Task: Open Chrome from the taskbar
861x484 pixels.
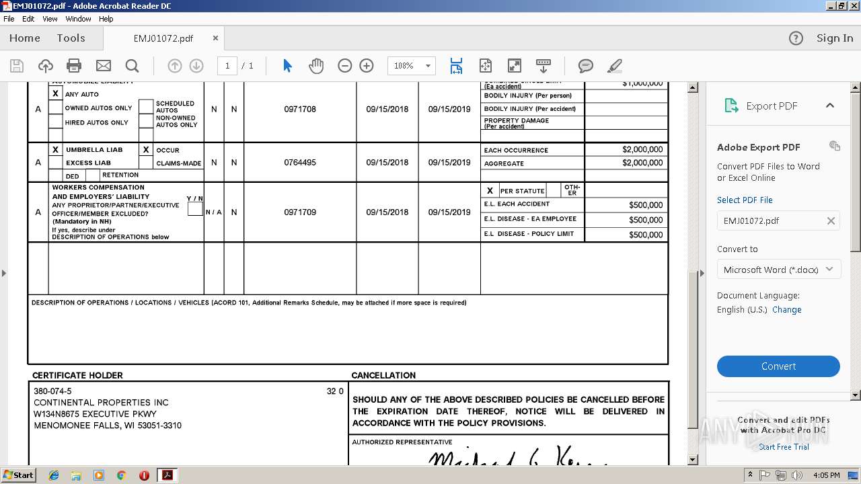Action: tap(121, 475)
